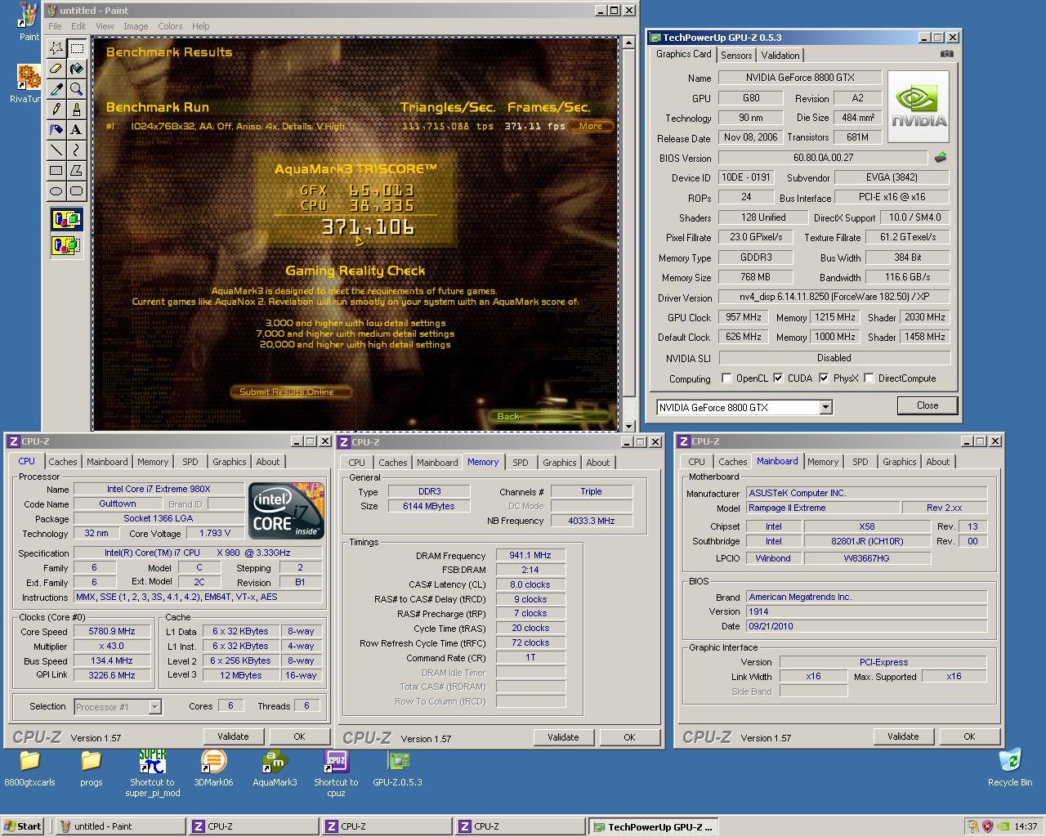This screenshot has height=837, width=1046.
Task: Toggle the PhysX checkbox in GPU-Z
Action: coord(824,378)
